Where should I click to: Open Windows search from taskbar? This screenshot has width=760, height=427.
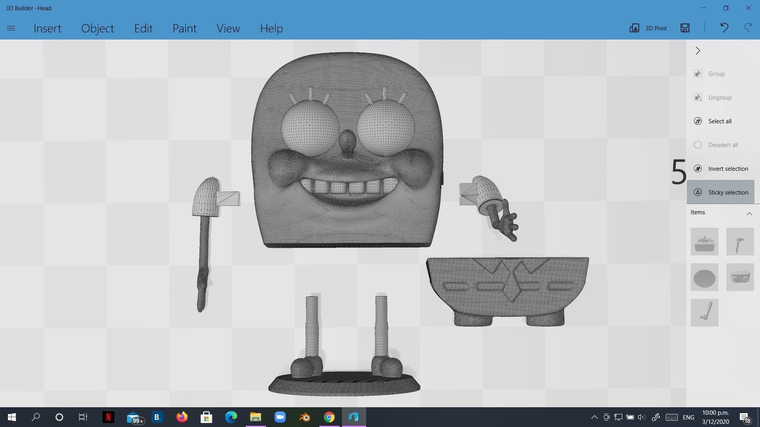tap(36, 417)
